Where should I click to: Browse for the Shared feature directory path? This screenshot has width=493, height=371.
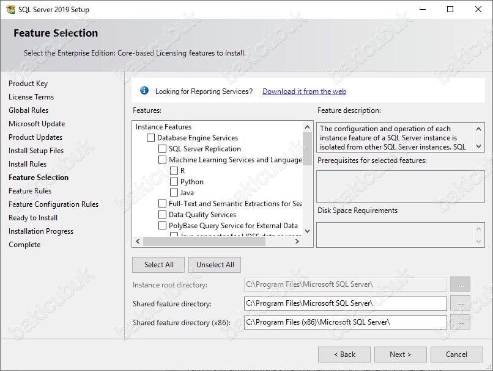point(461,303)
